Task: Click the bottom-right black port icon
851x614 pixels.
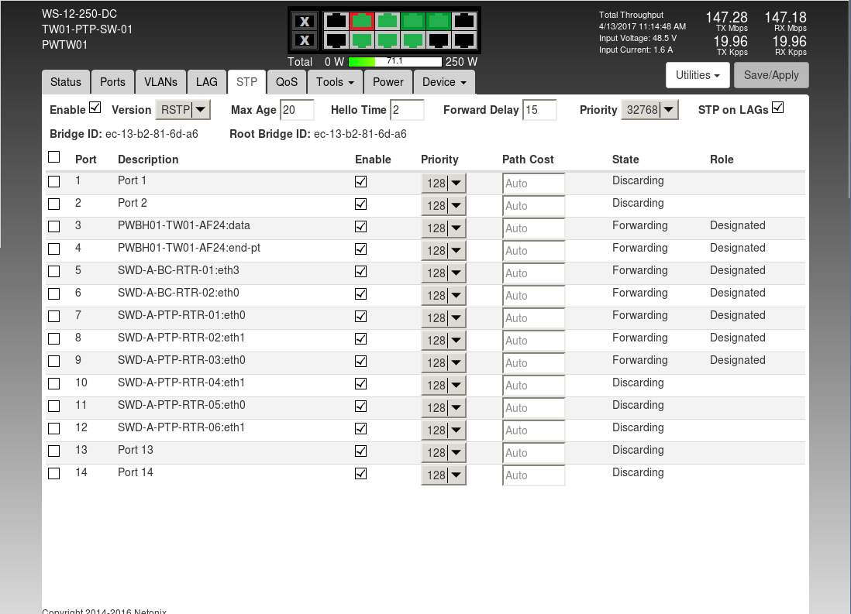Action: tap(464, 39)
